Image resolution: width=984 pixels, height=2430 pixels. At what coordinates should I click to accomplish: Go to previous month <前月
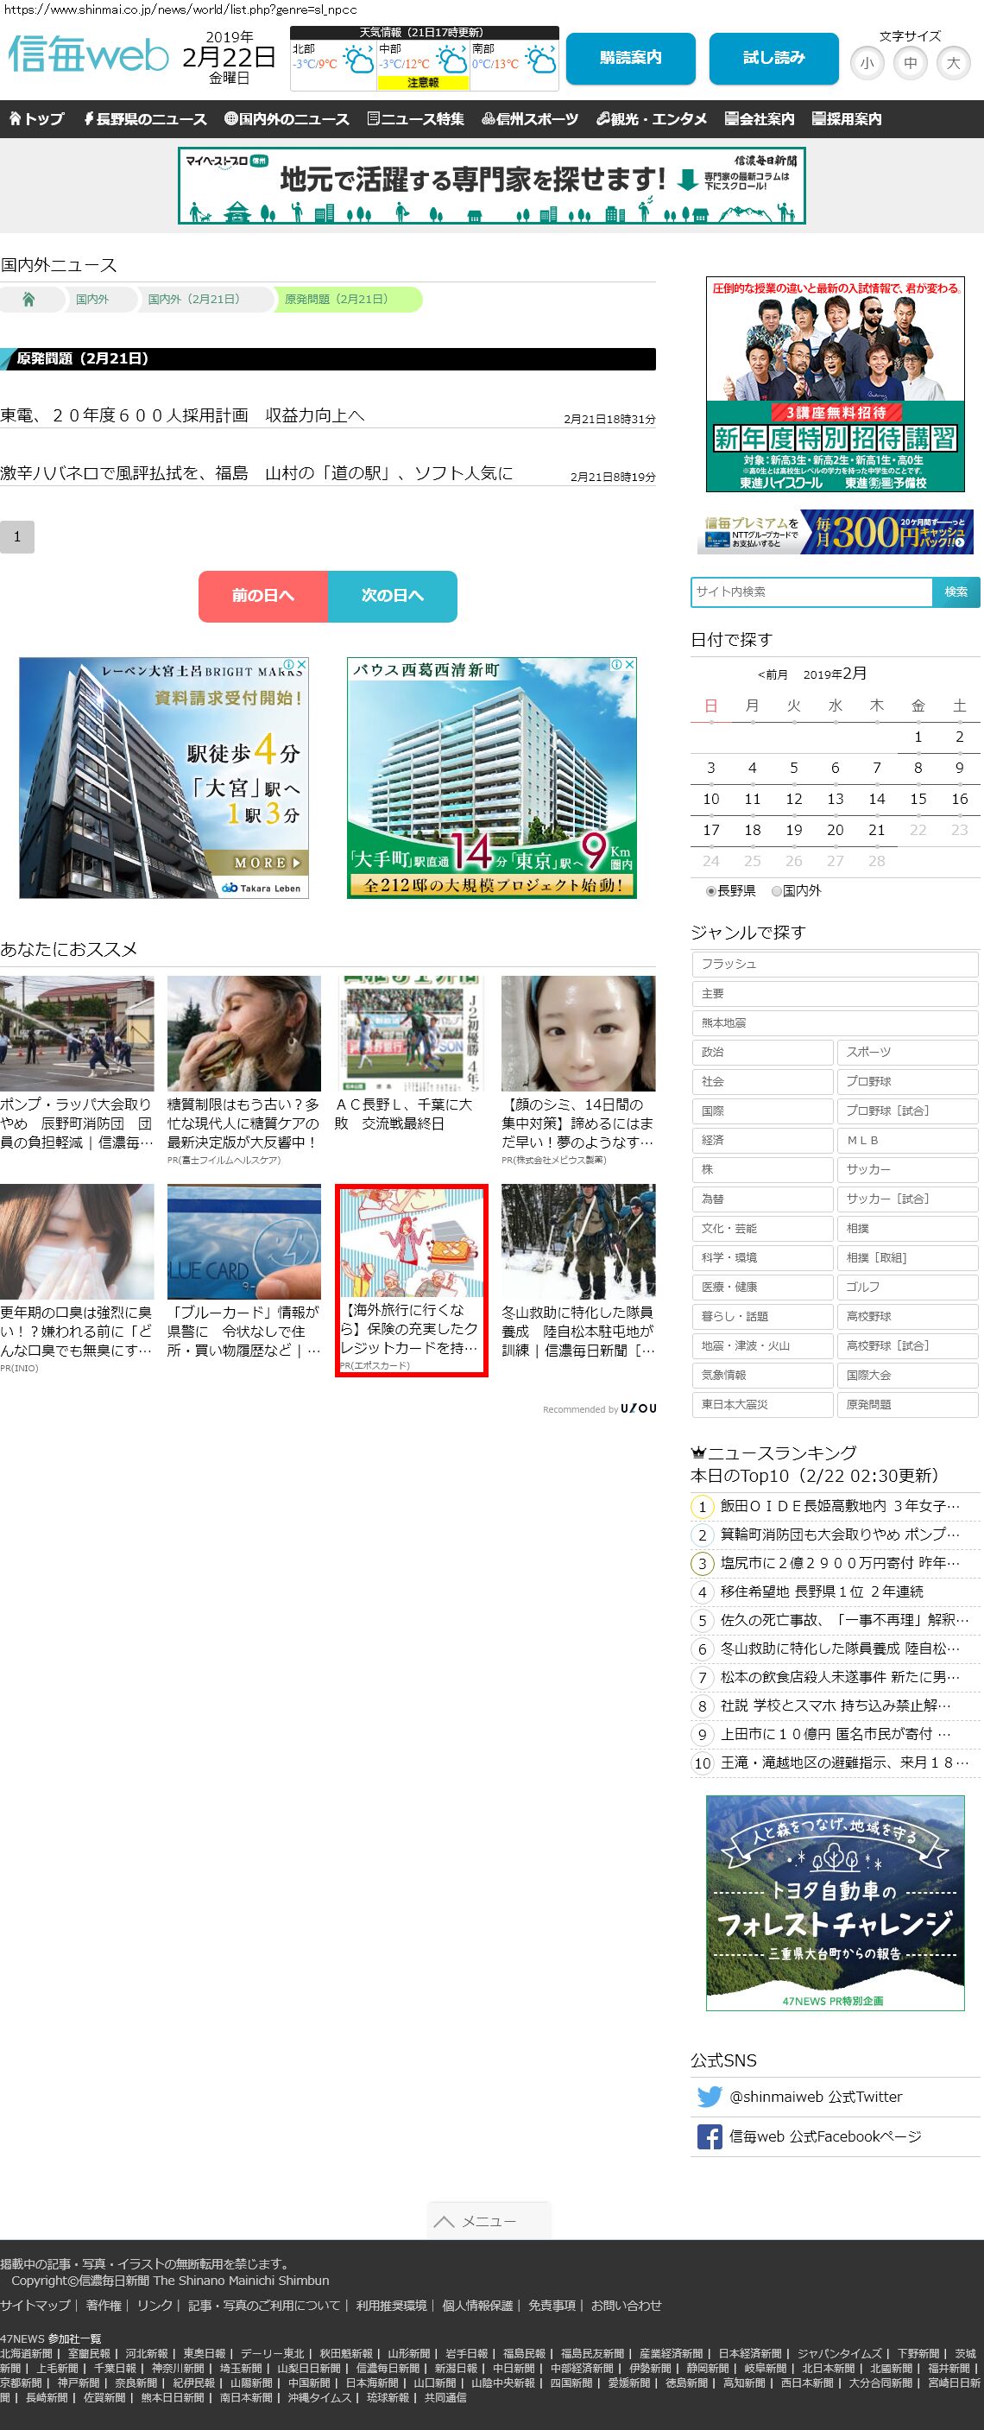pos(772,674)
